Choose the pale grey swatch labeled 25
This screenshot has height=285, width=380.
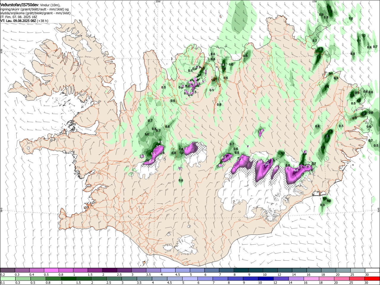357,270
